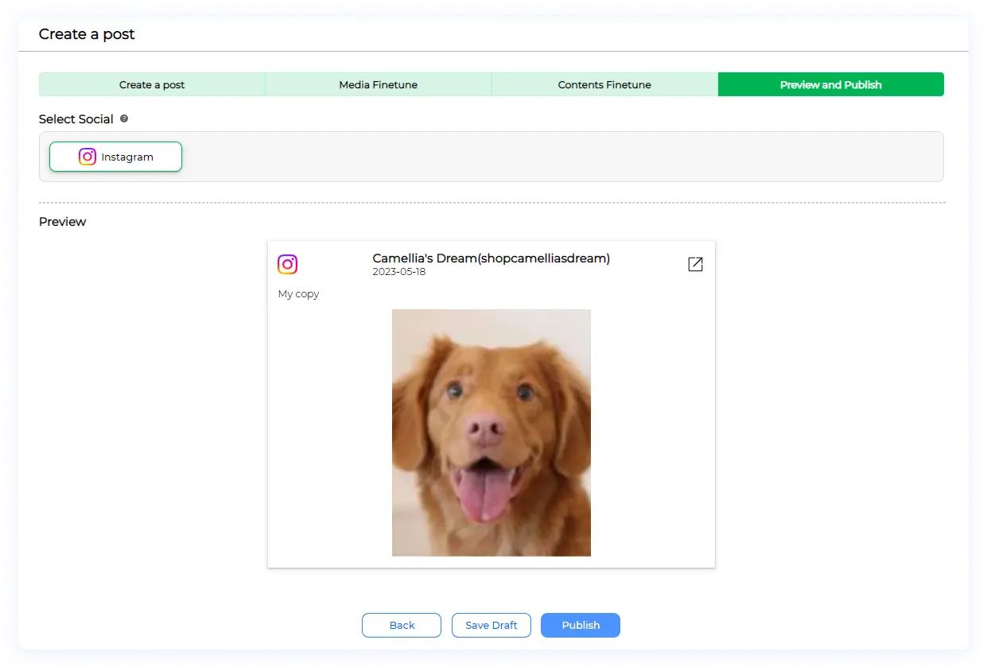Screen dimensions: 987x671
Task: Click the Camellia's Dream account name
Action: 491,258
